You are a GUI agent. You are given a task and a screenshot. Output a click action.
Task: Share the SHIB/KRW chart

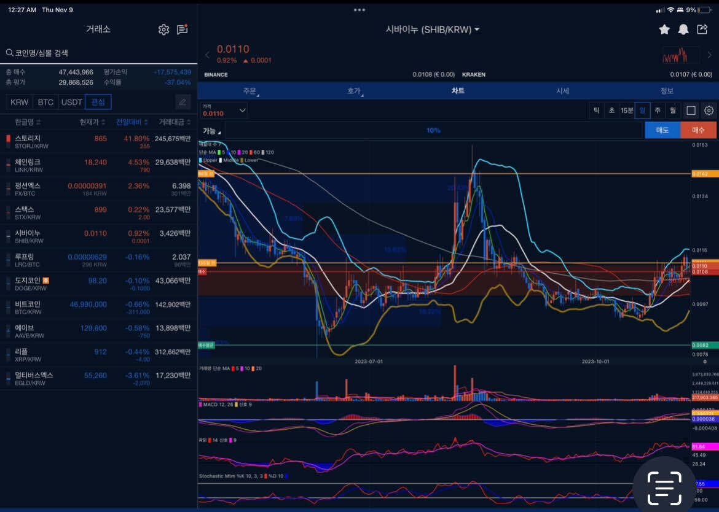coord(702,29)
